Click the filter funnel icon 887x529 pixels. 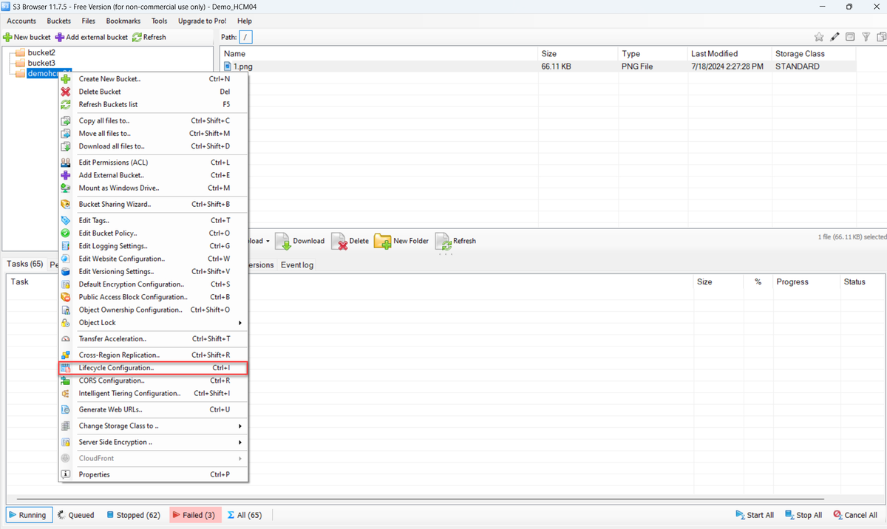866,37
